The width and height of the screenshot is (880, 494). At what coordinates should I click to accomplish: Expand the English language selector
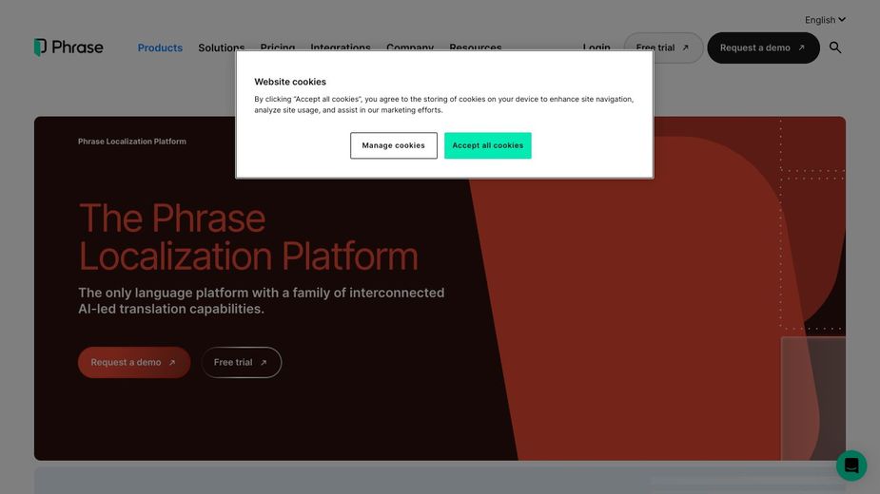(824, 20)
